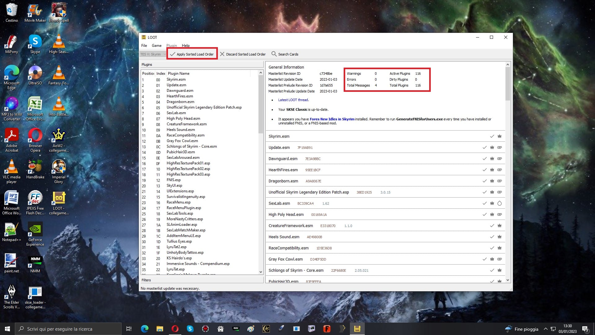This screenshot has height=335, width=595.
Task: Open the Help menu
Action: [x=186, y=45]
